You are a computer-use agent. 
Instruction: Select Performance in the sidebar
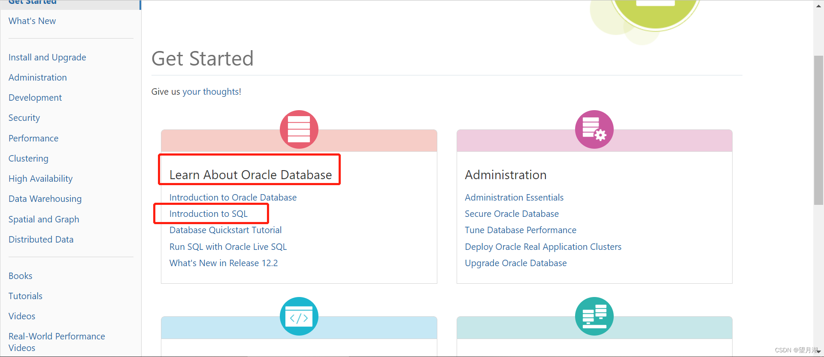click(x=33, y=138)
